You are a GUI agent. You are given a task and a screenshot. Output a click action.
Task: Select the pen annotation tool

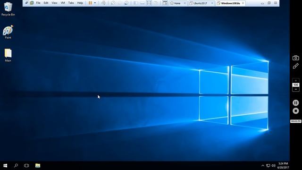click(296, 66)
